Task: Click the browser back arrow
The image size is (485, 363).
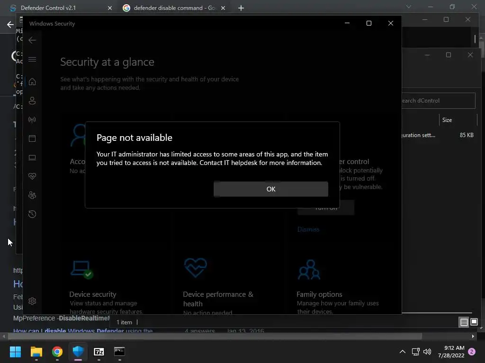Action: (10, 25)
